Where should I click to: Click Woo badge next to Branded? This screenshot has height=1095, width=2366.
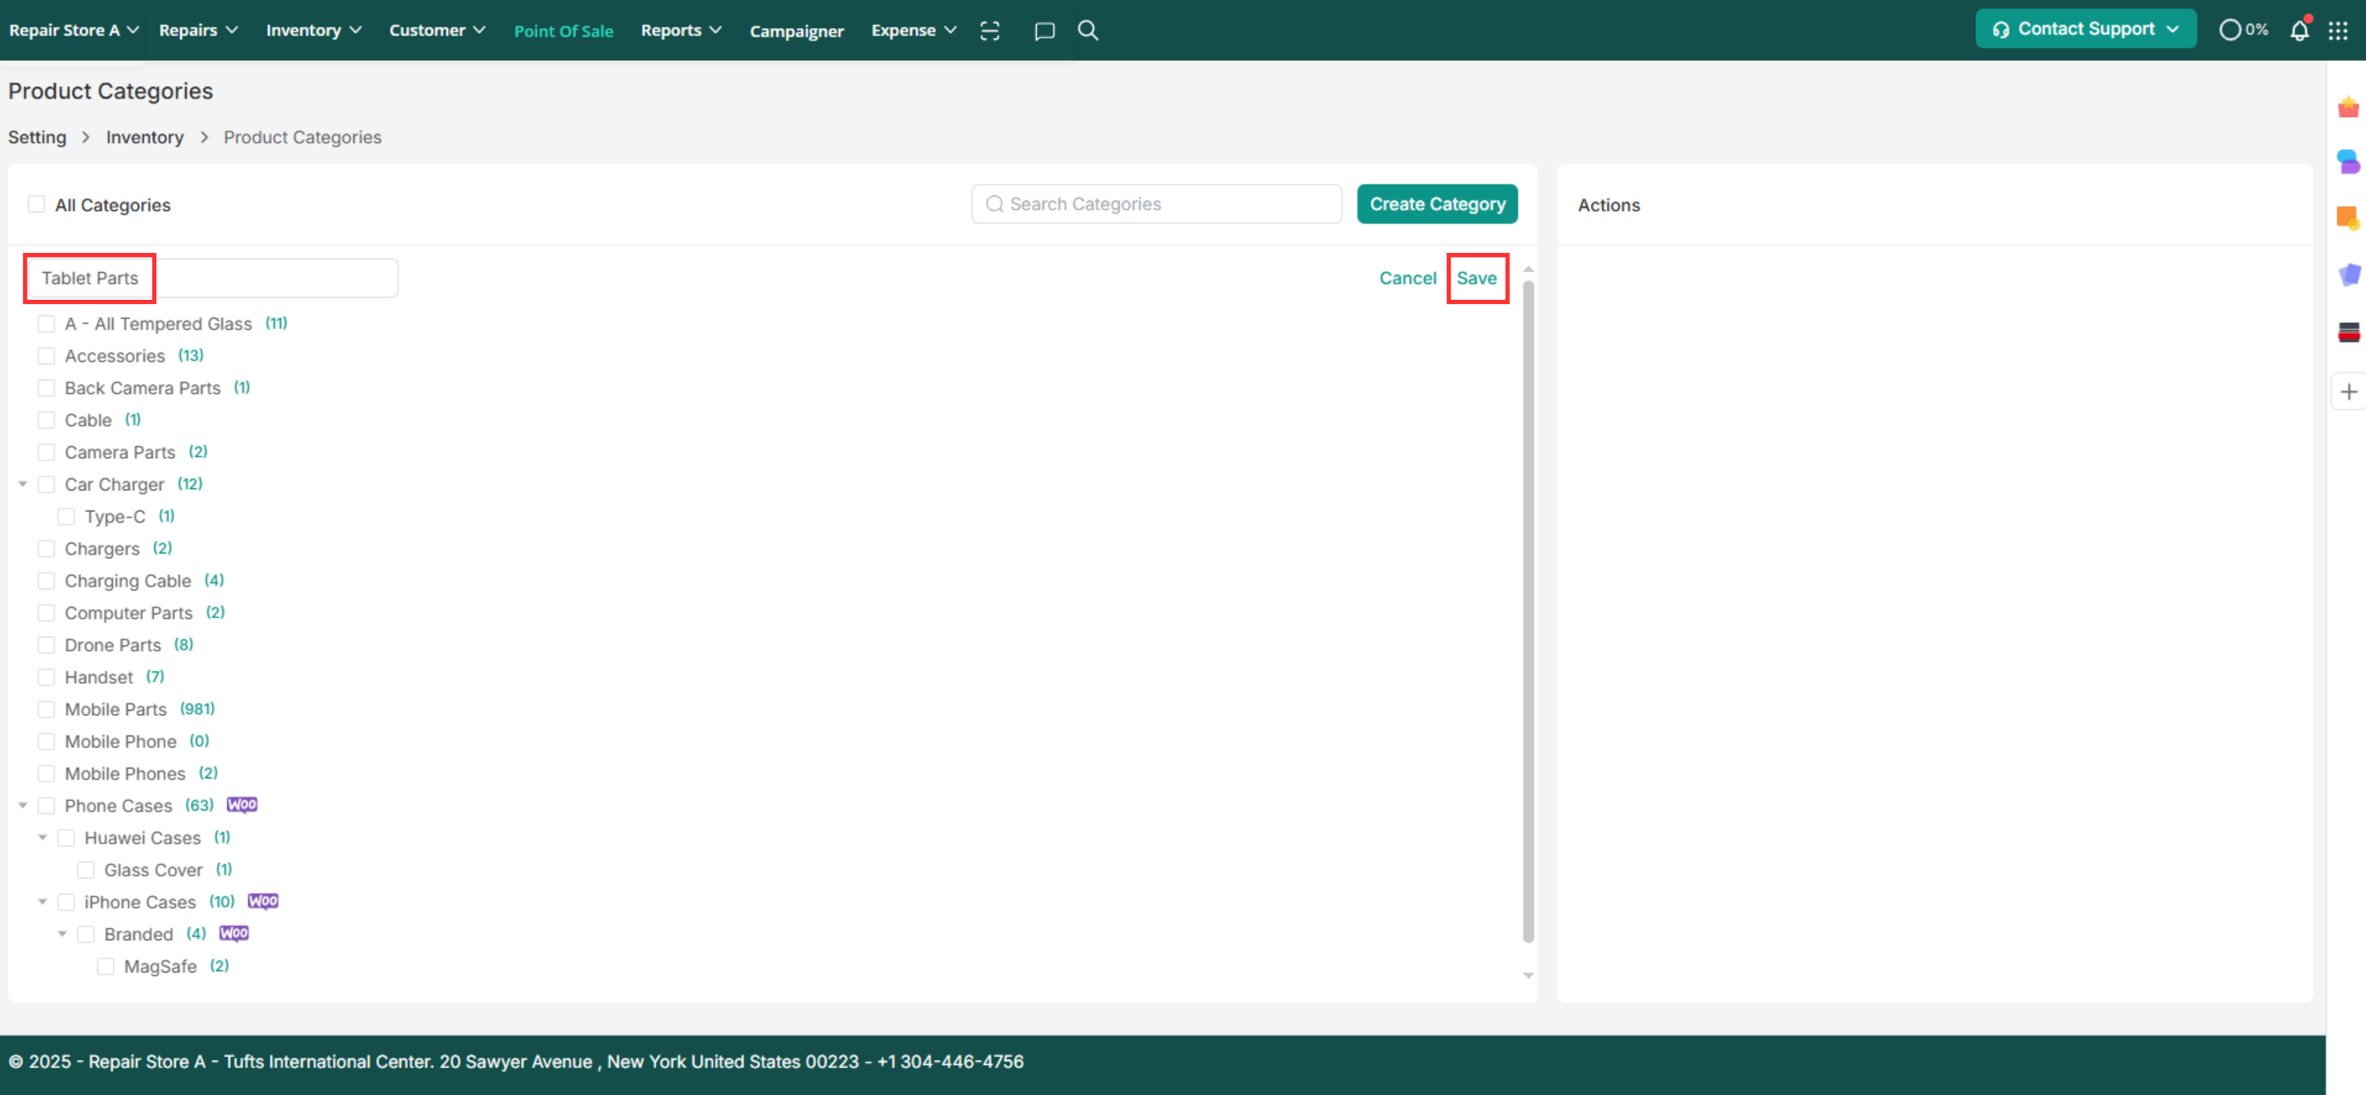point(234,933)
